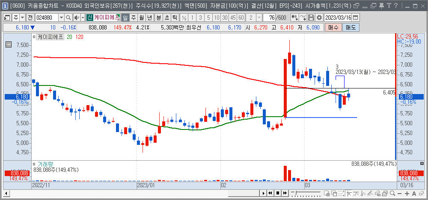Select the eraser tool at bottom right
Image resolution: width=428 pixels, height=200 pixels.
pyautogui.click(x=422, y=194)
